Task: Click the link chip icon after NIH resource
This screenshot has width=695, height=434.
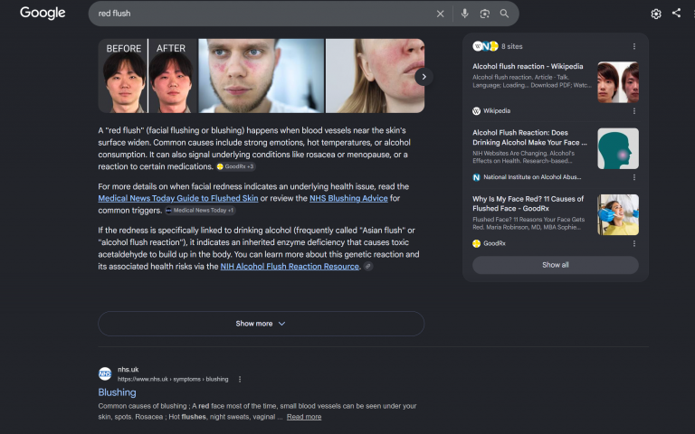Action: tap(368, 266)
